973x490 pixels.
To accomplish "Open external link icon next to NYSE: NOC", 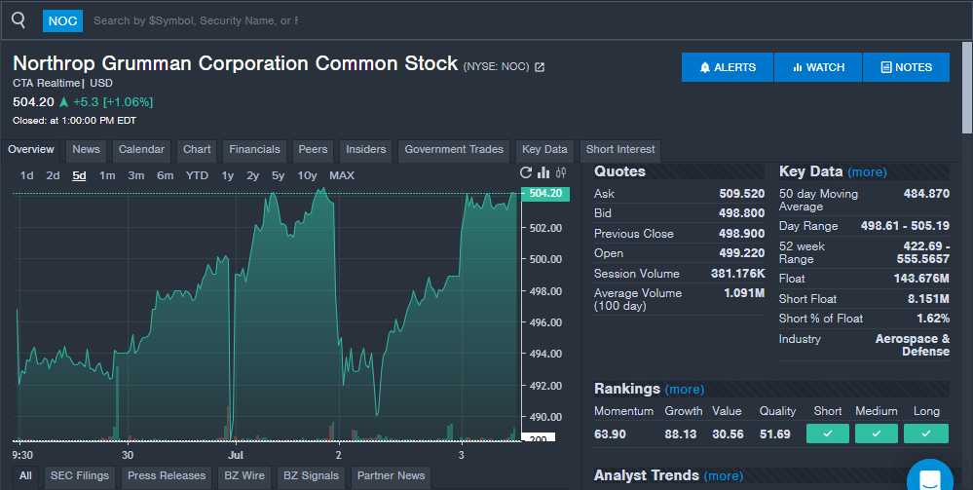I will pos(540,67).
